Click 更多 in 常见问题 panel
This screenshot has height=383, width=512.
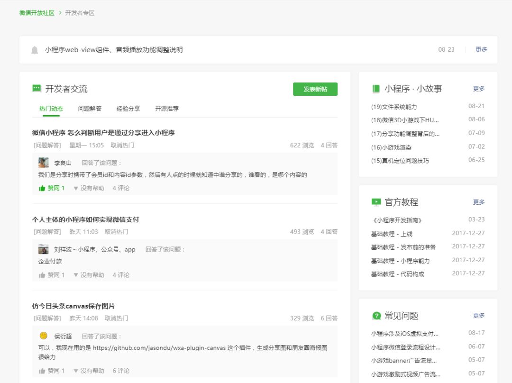479,315
